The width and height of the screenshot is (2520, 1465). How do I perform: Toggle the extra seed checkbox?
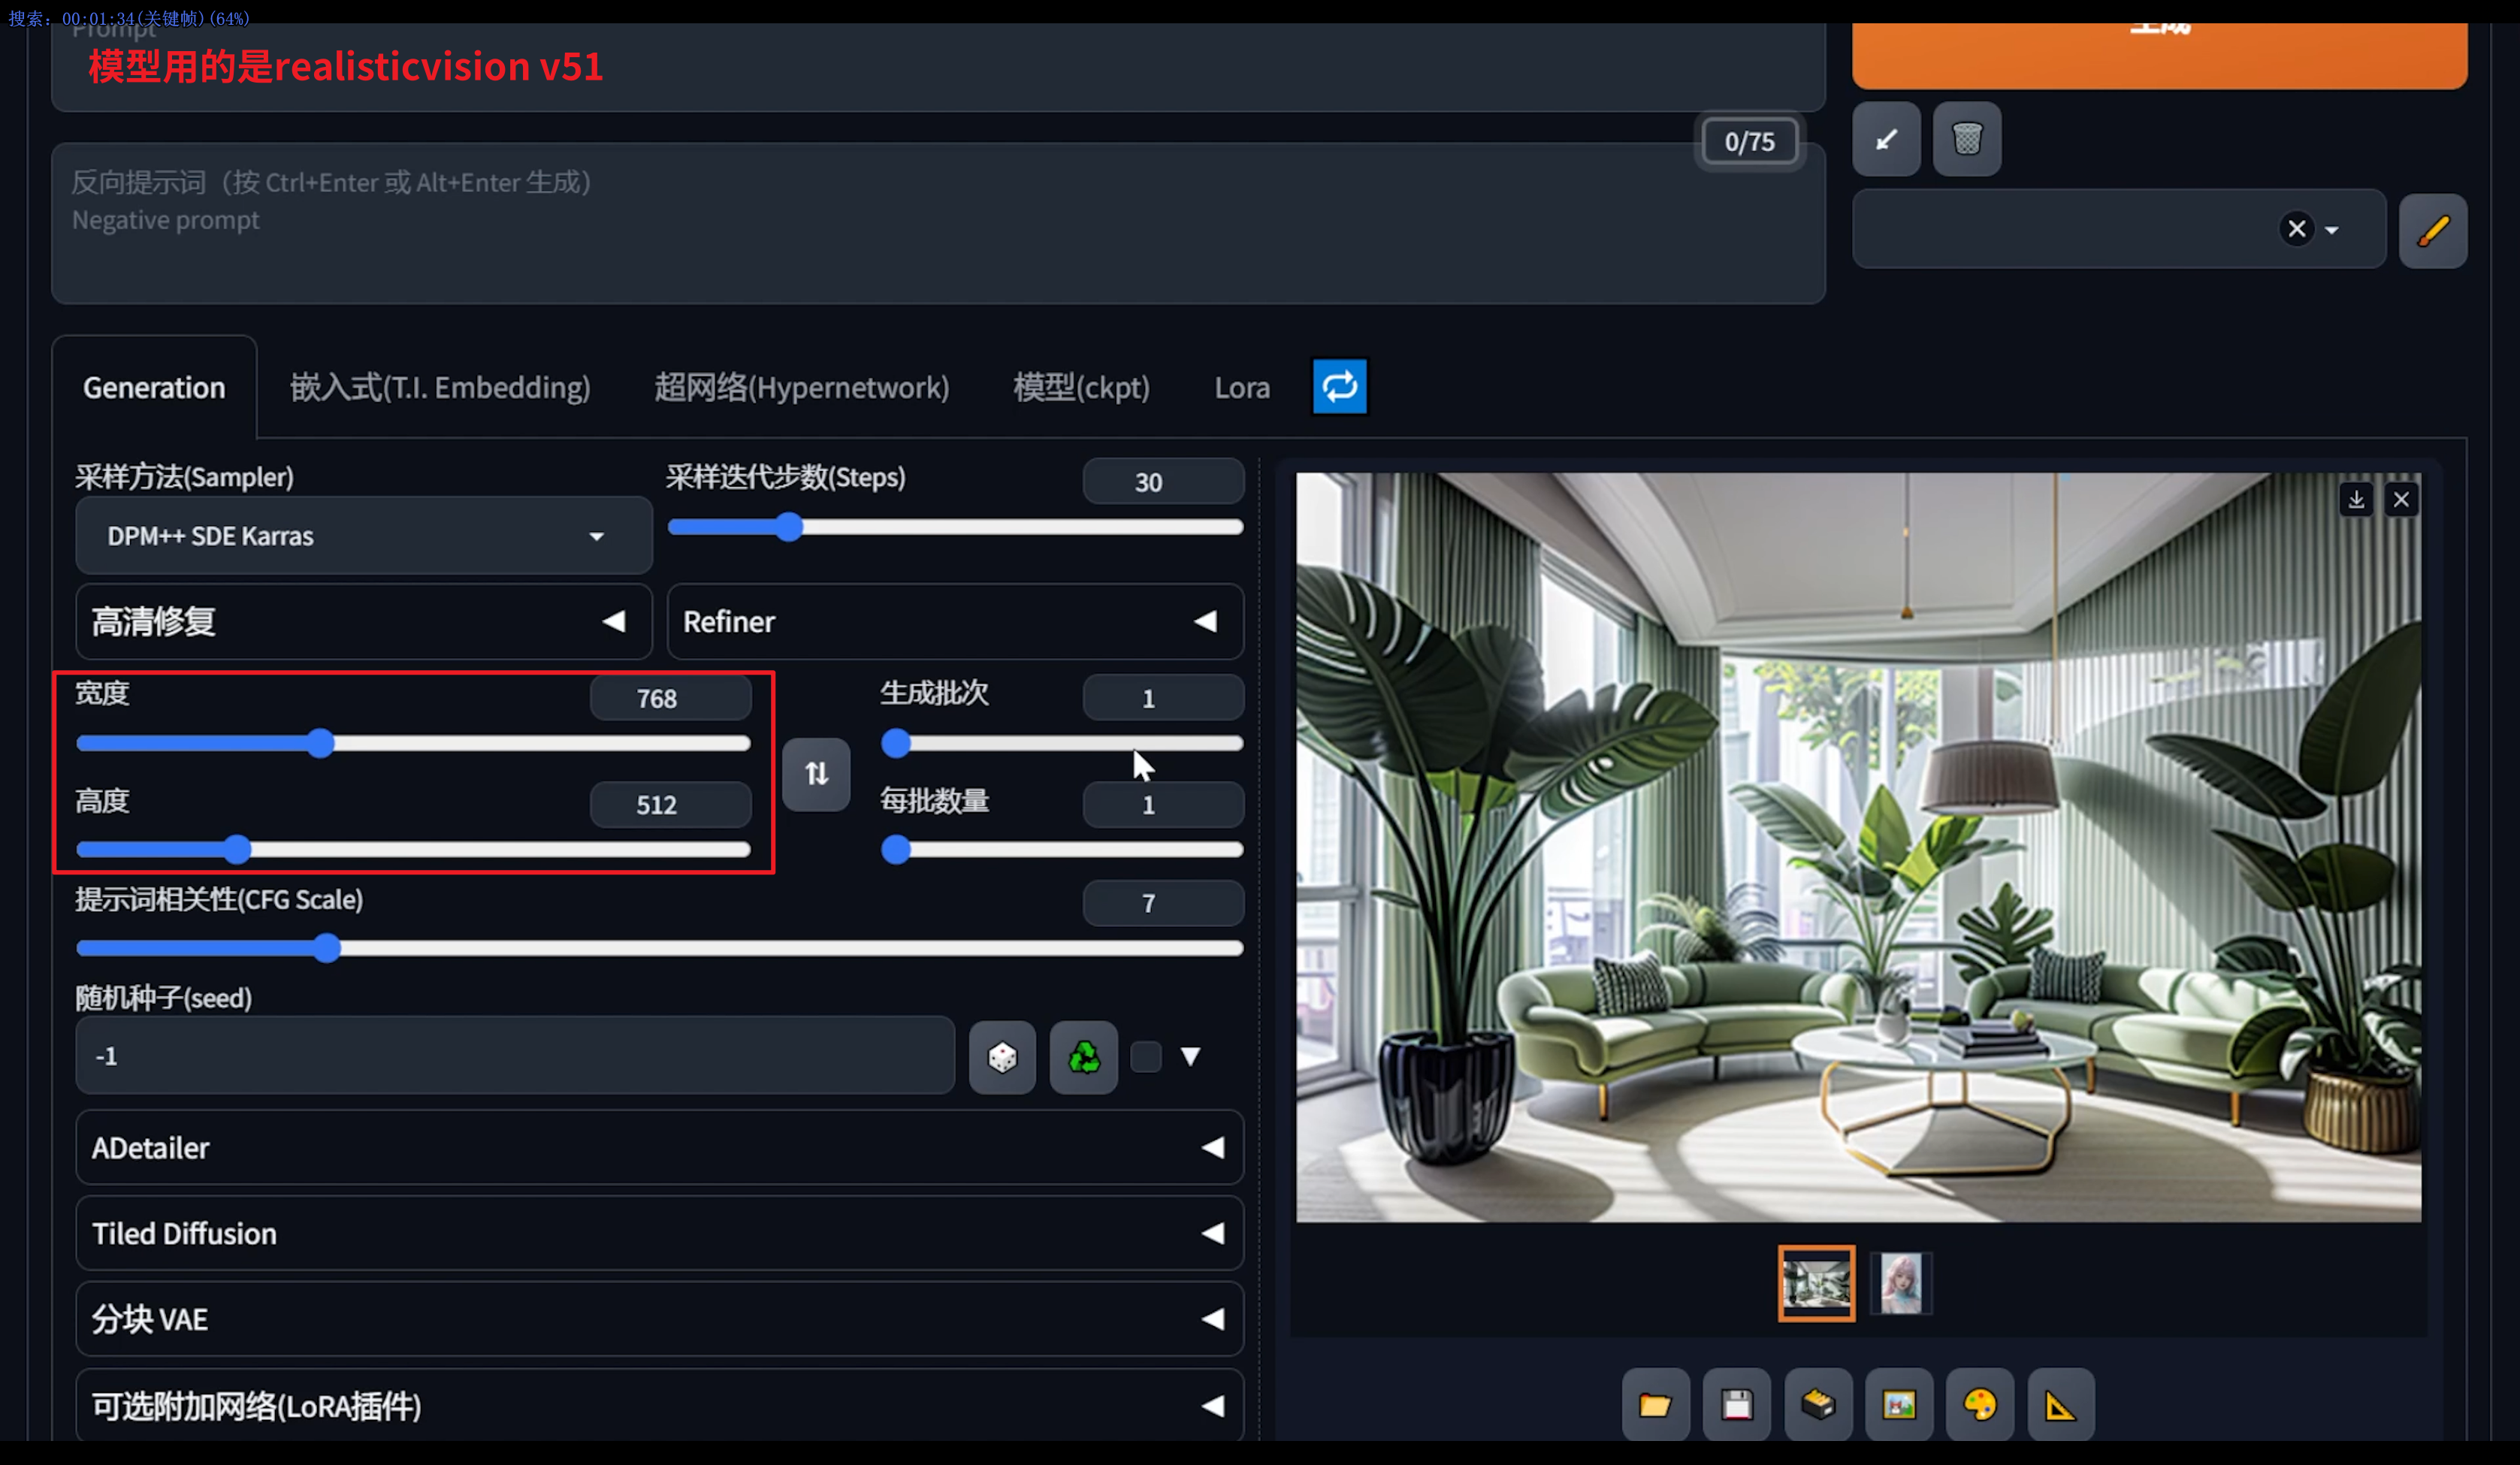tap(1146, 1057)
